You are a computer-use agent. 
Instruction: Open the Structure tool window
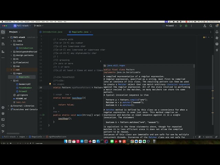[x=3, y=52]
